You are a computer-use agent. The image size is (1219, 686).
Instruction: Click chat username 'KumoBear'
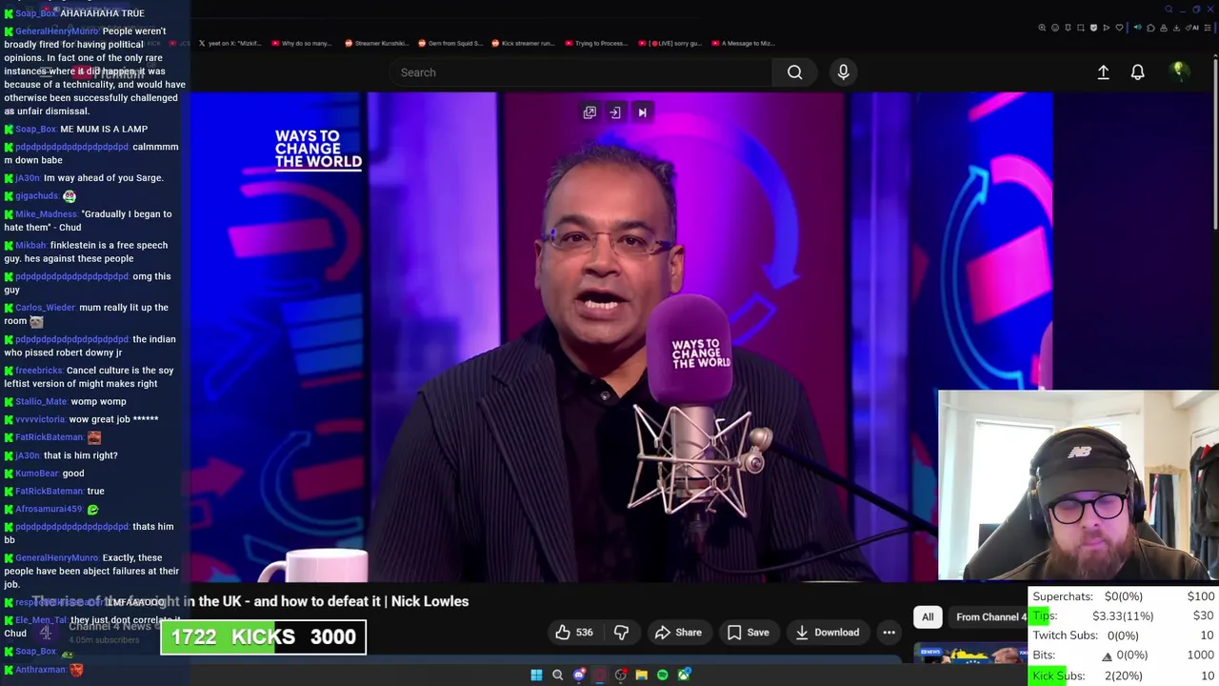click(x=37, y=474)
